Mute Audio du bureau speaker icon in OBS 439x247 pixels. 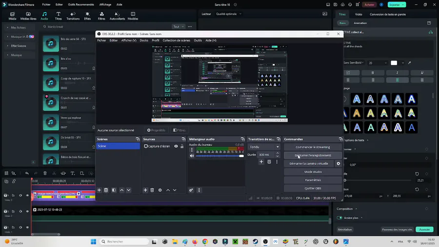pos(192,156)
